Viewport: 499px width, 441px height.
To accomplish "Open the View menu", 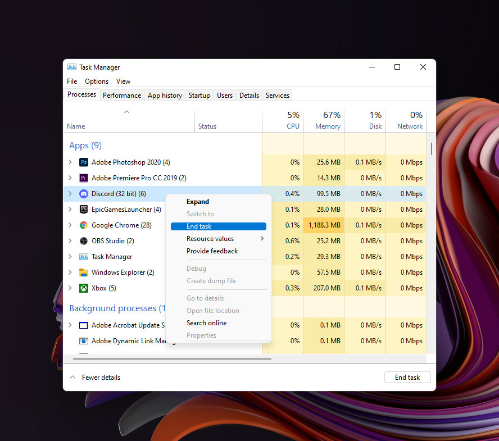I will point(123,81).
